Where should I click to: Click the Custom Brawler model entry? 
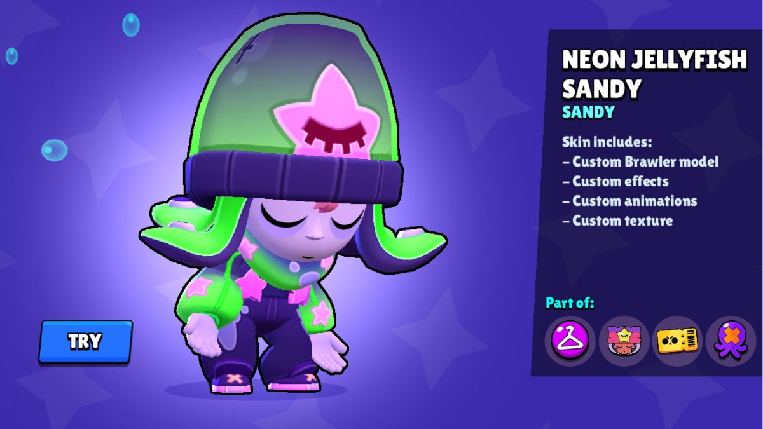tap(640, 161)
